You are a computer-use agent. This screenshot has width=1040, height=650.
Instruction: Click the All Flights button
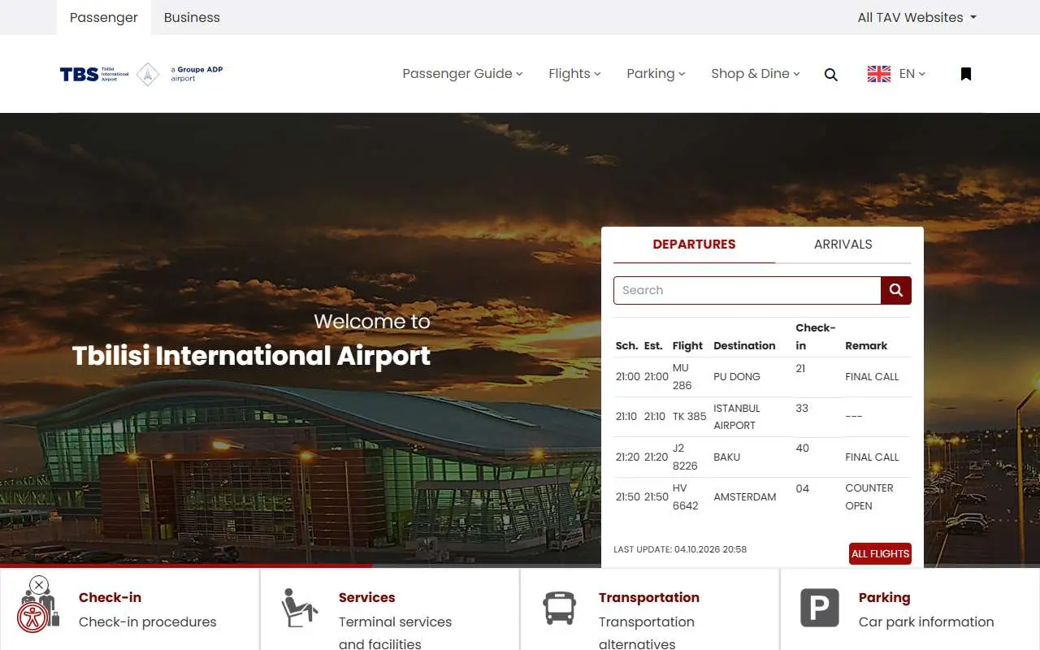click(880, 554)
